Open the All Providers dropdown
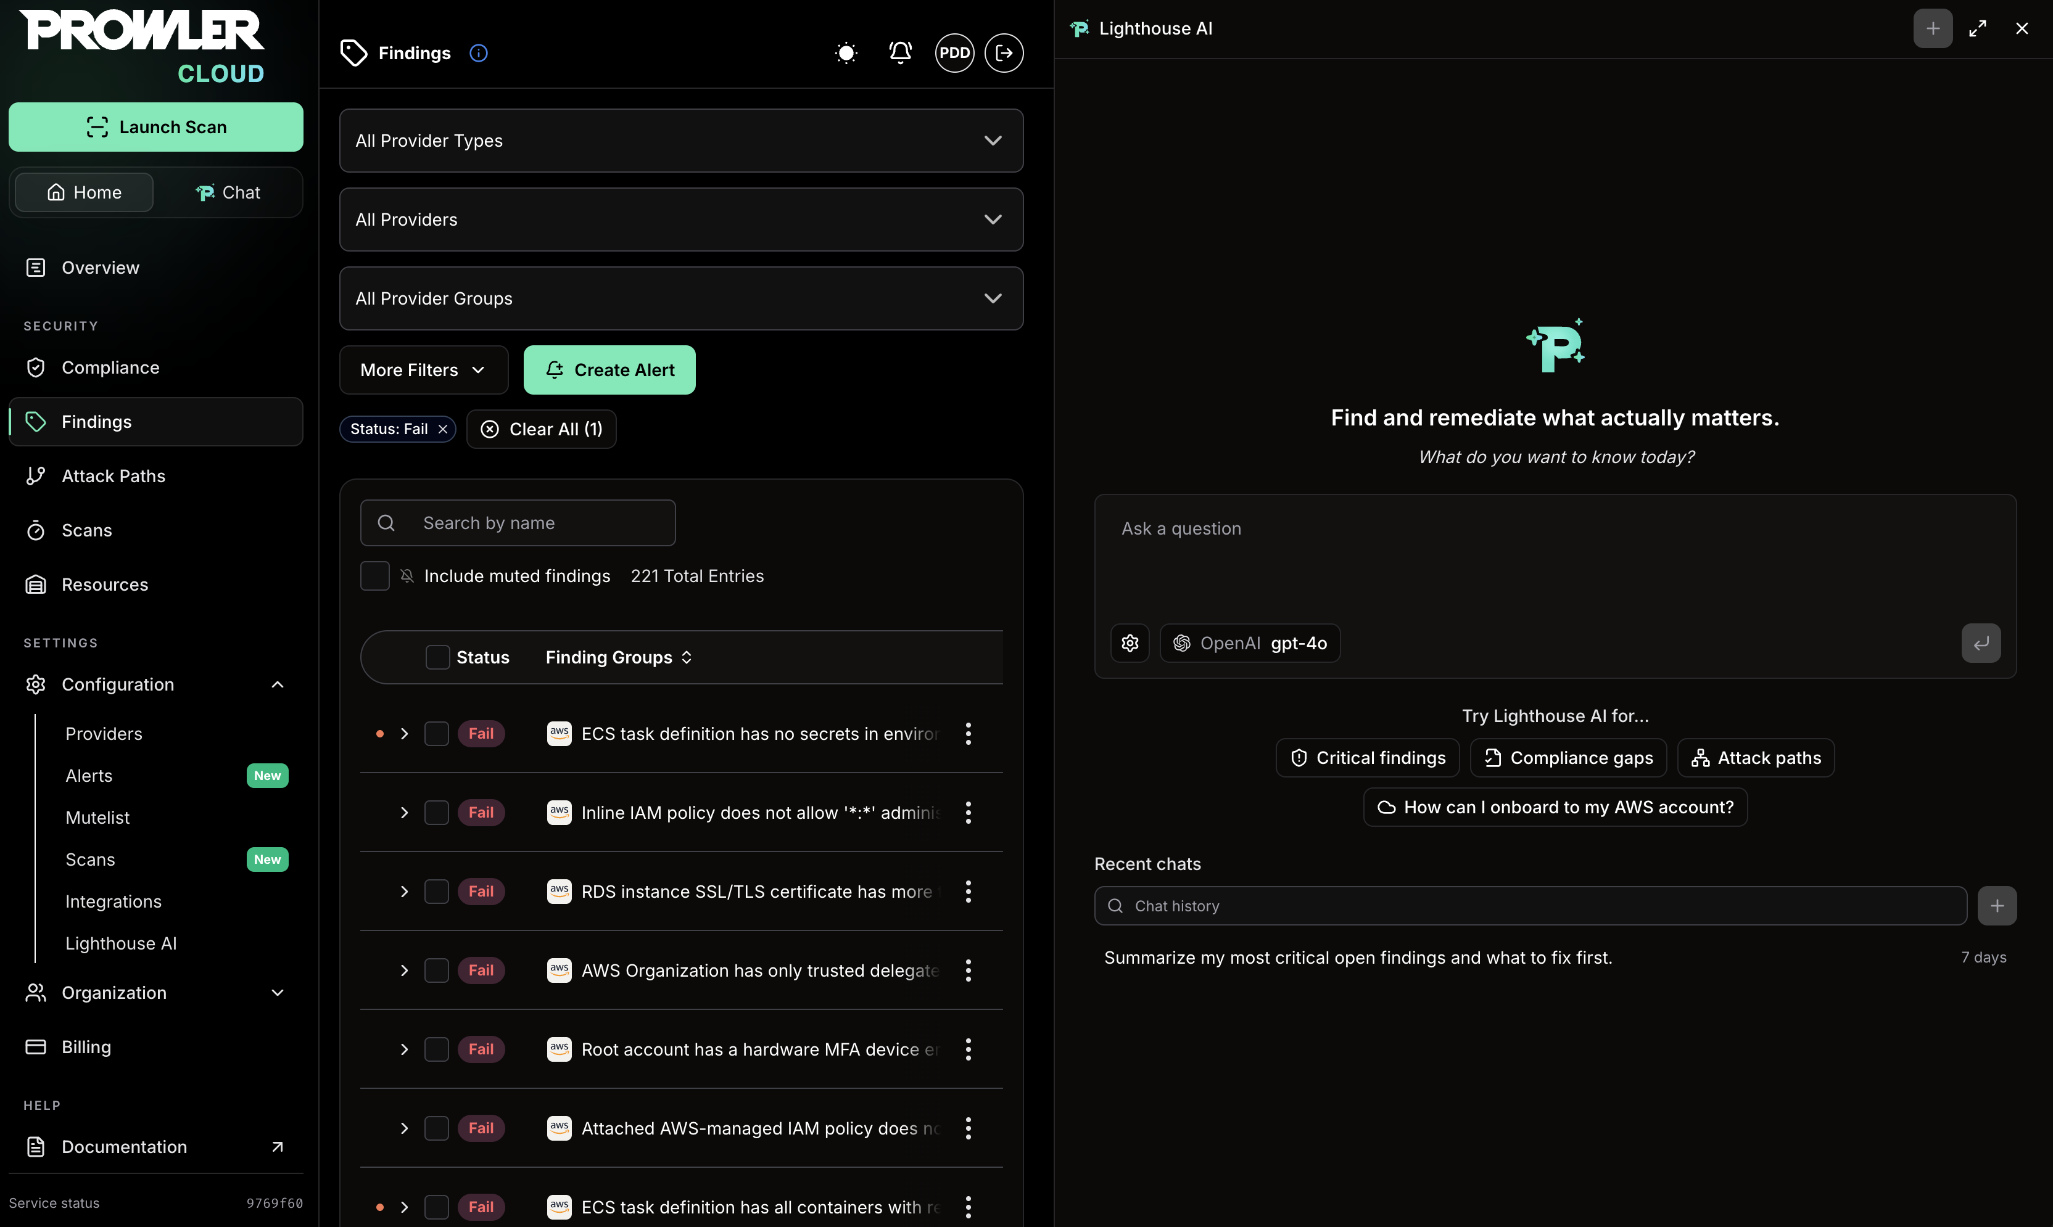The width and height of the screenshot is (2053, 1227). click(x=682, y=220)
